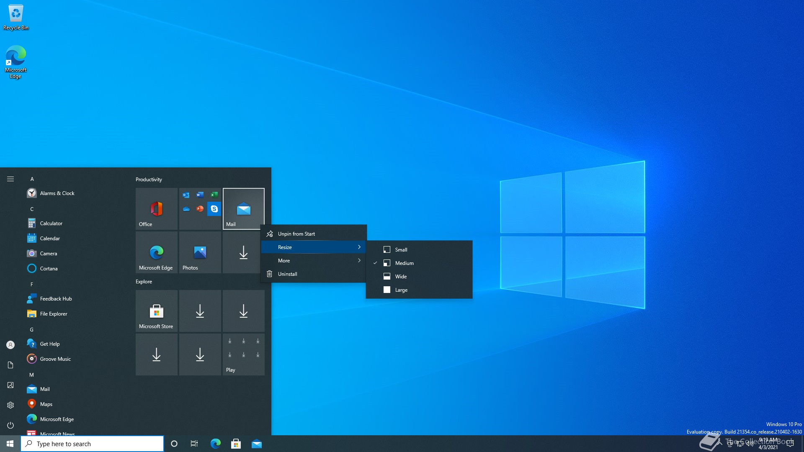804x452 pixels.
Task: Jump to letter C in app list
Action: click(32, 209)
